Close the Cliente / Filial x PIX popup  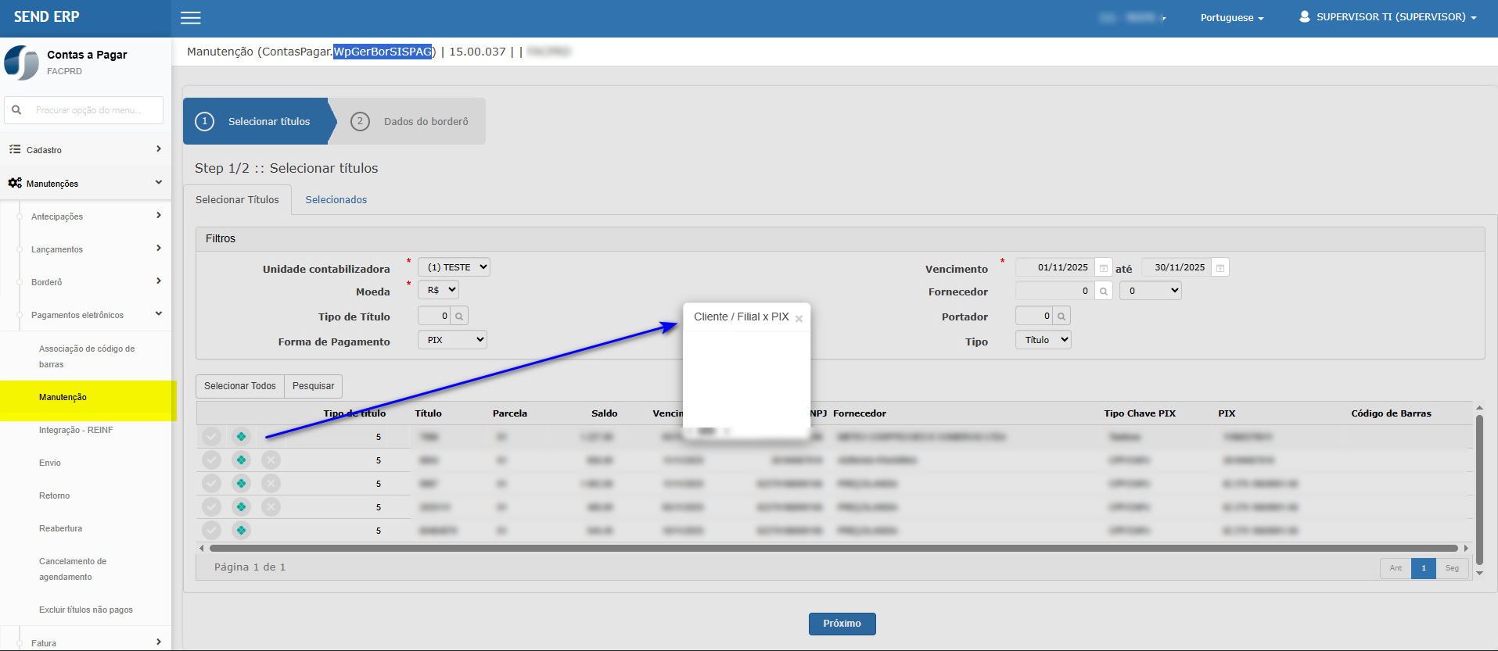799,319
